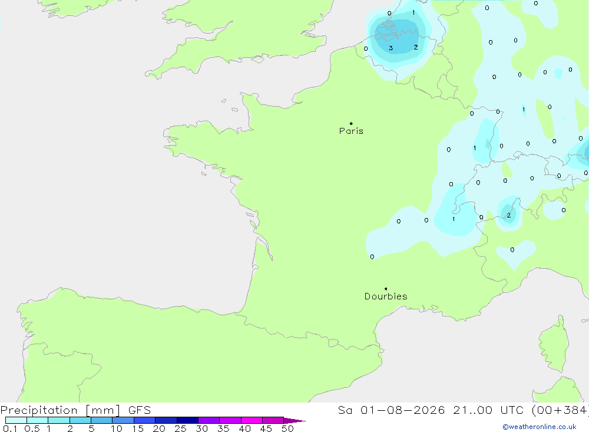Click the '20' legend scale label
The image size is (589, 432).
click(x=159, y=428)
